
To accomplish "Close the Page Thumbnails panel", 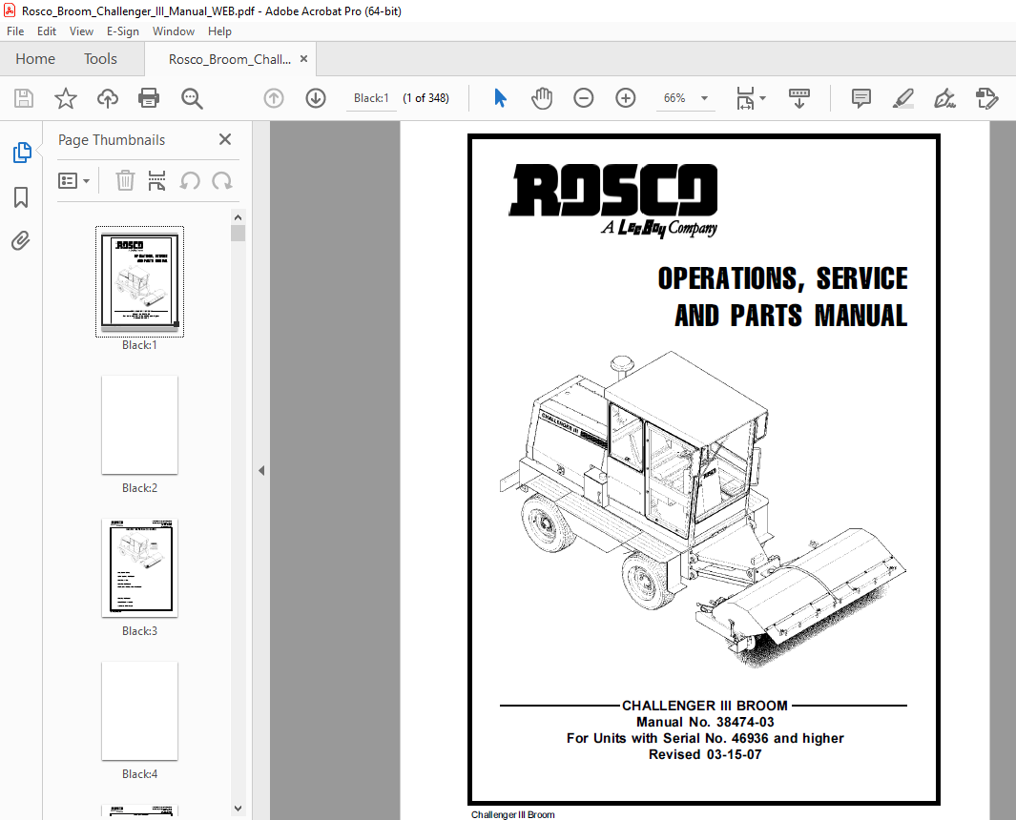I will [x=225, y=139].
